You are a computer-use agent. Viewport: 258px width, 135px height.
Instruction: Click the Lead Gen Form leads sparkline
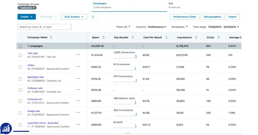(x=125, y=126)
